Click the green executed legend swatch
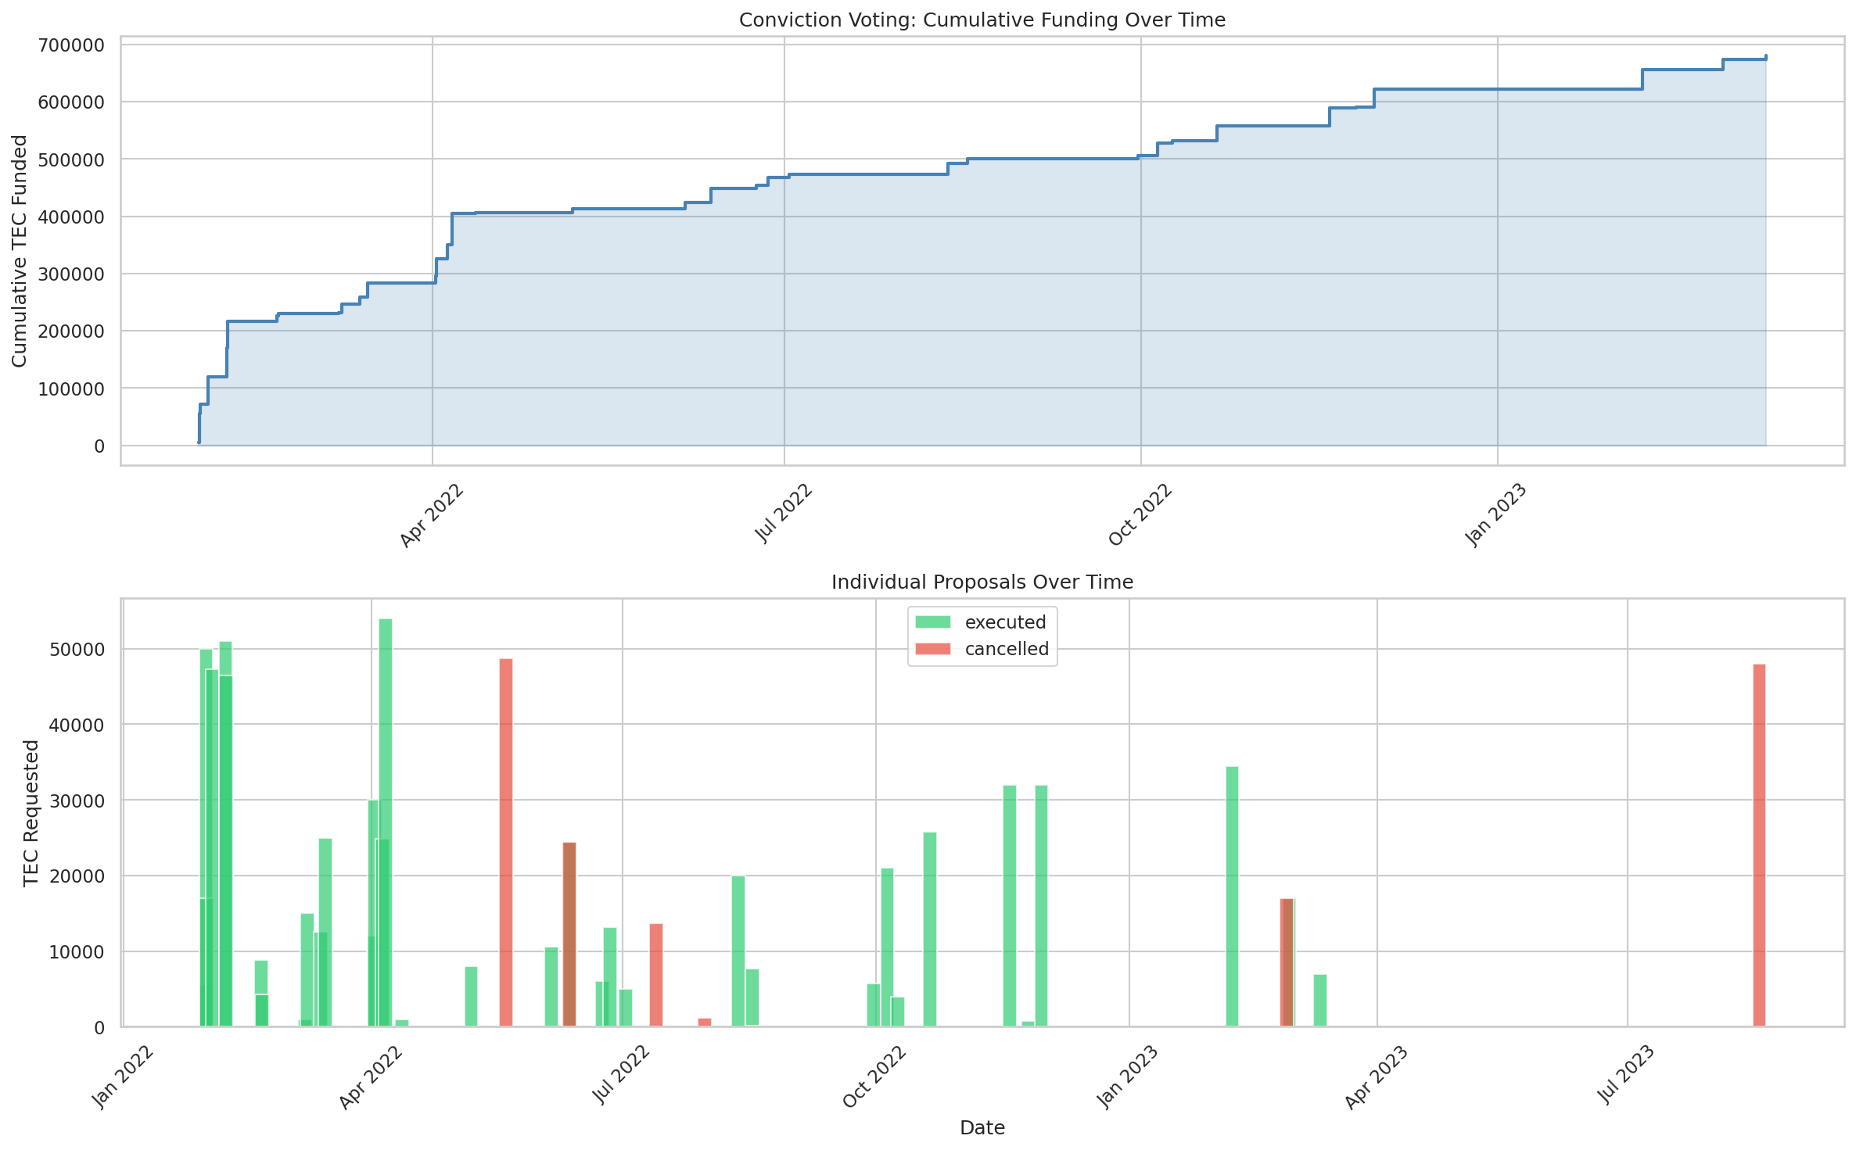The image size is (1856, 1150). [x=932, y=622]
